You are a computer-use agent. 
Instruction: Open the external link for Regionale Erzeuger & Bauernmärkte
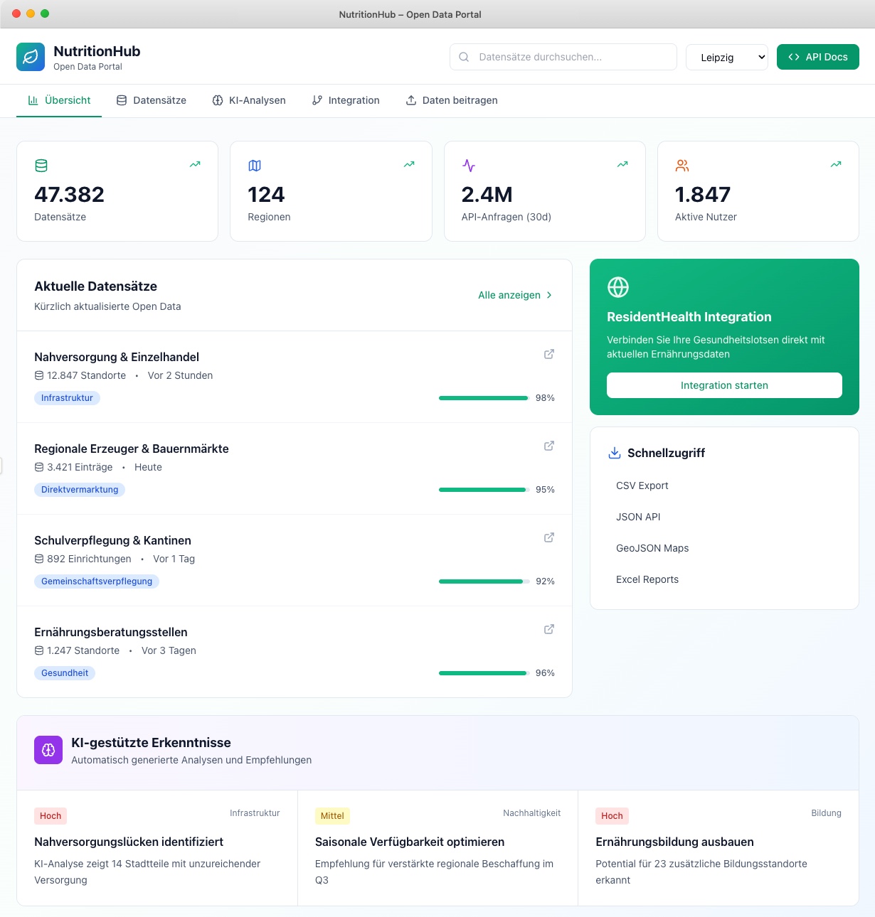pos(548,446)
